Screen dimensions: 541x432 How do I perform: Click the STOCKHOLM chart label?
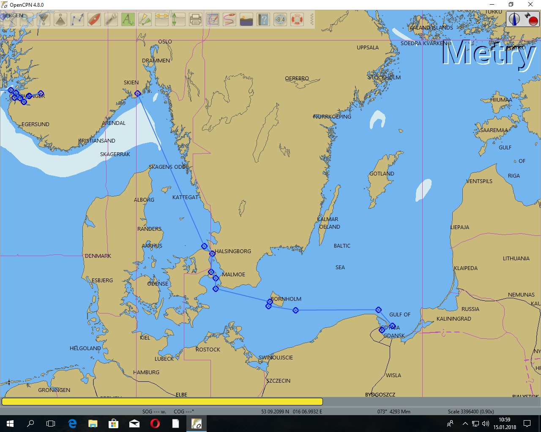coord(384,78)
